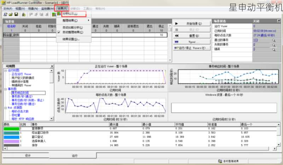The image size is (283, 165).
Task: Click the purple swatch for 选择申请人
Action: click(x=11, y=141)
